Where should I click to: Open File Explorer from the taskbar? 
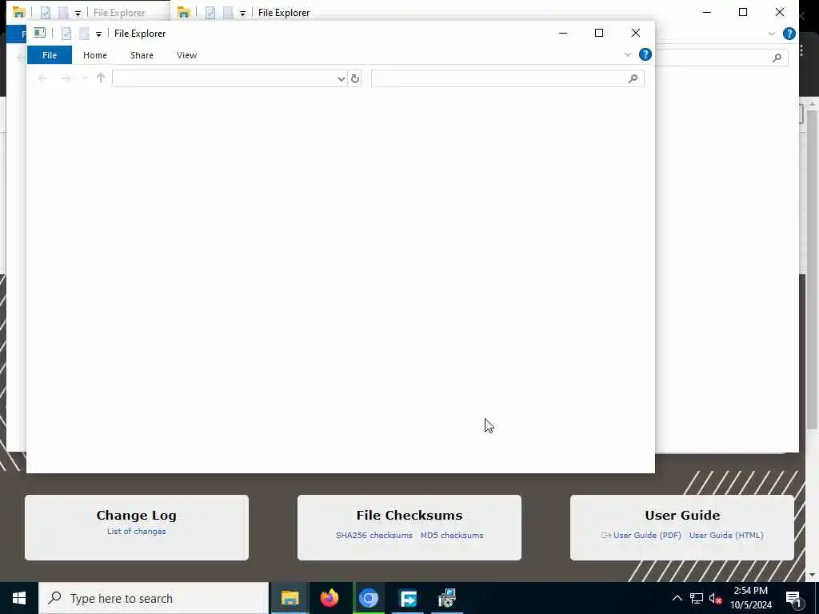[x=290, y=598]
